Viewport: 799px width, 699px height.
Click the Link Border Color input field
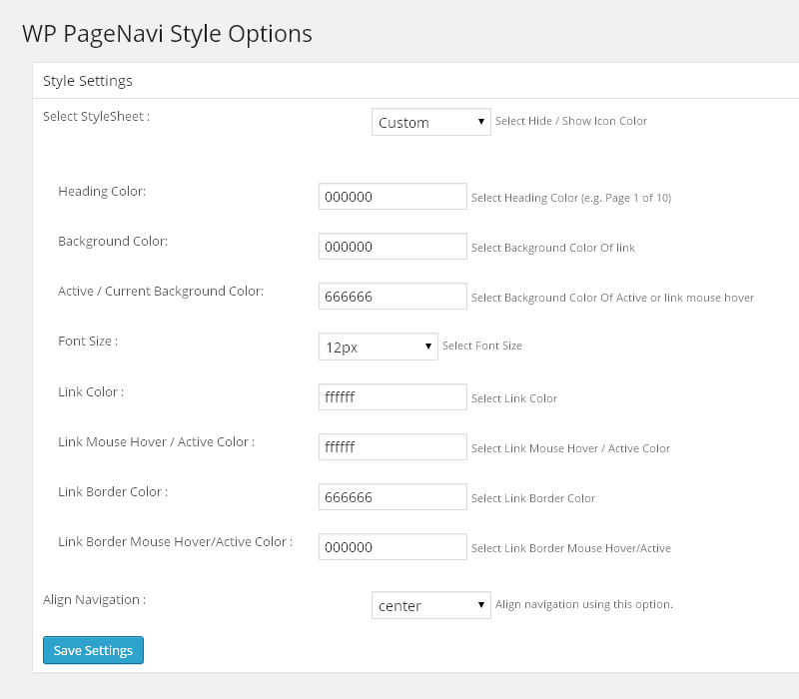click(393, 496)
